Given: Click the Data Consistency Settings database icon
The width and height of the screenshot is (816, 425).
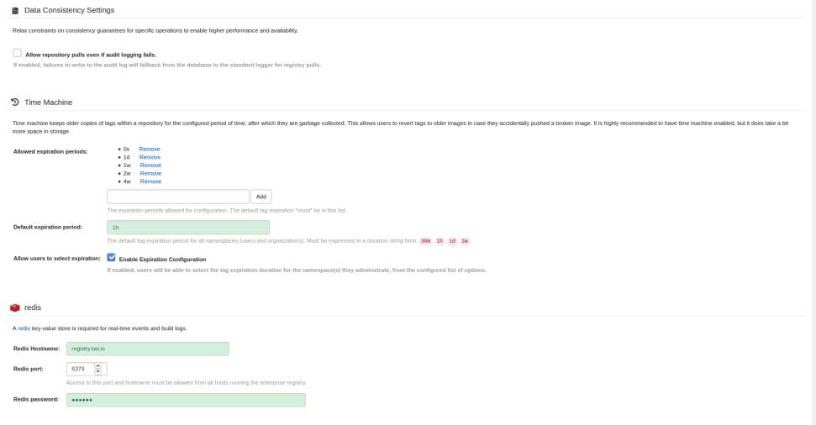Looking at the screenshot, I should 14,10.
